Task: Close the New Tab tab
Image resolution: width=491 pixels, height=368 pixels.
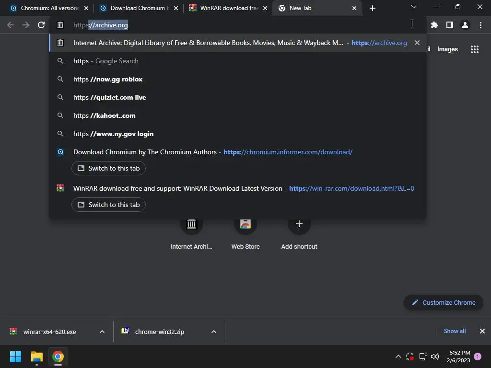Action: (x=354, y=8)
